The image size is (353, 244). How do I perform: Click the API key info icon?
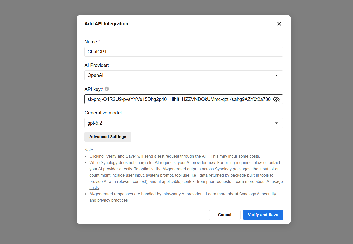click(x=107, y=89)
